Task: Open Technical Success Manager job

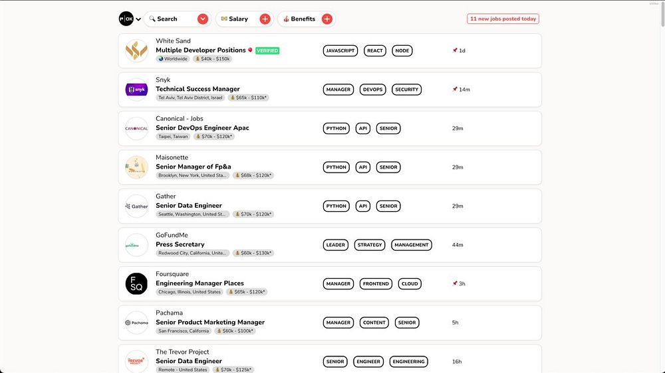Action: pyautogui.click(x=198, y=89)
